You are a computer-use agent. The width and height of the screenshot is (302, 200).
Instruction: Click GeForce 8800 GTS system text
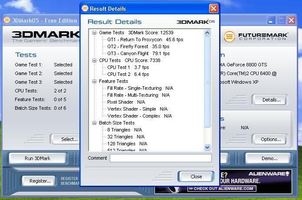(244, 65)
